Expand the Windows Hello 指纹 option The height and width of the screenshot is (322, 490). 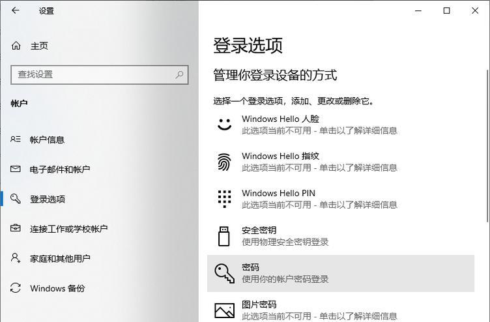(x=341, y=162)
